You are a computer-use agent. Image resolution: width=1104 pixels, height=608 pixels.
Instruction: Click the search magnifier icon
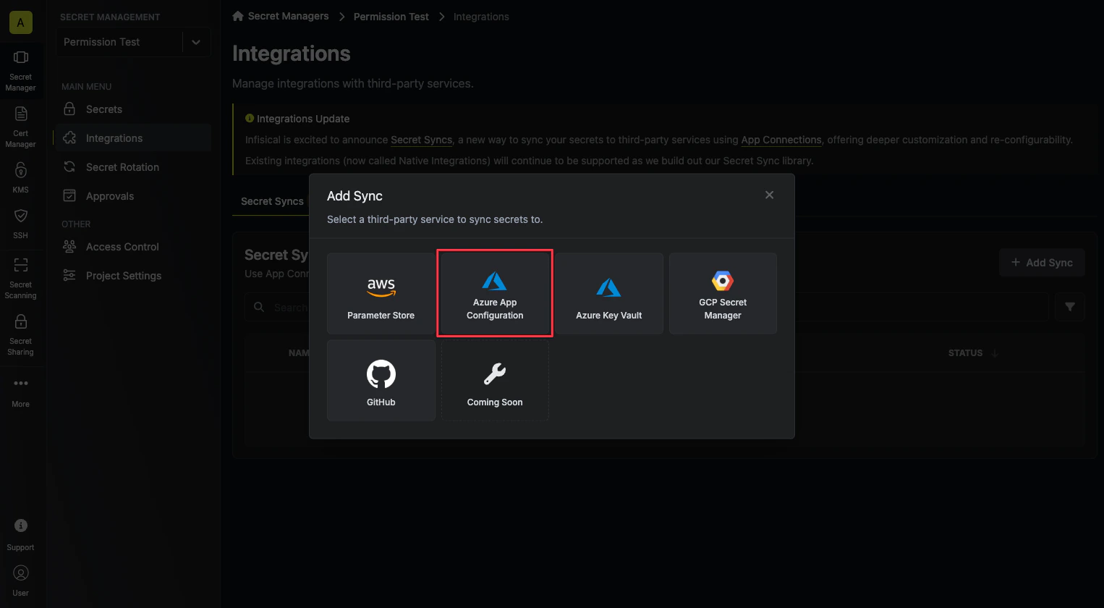(259, 307)
